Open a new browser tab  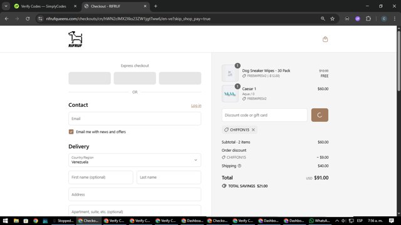pyautogui.click(x=155, y=6)
